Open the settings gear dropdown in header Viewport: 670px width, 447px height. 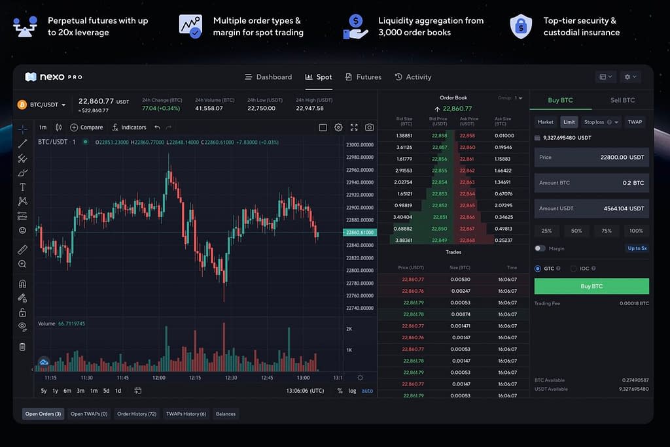pyautogui.click(x=630, y=77)
